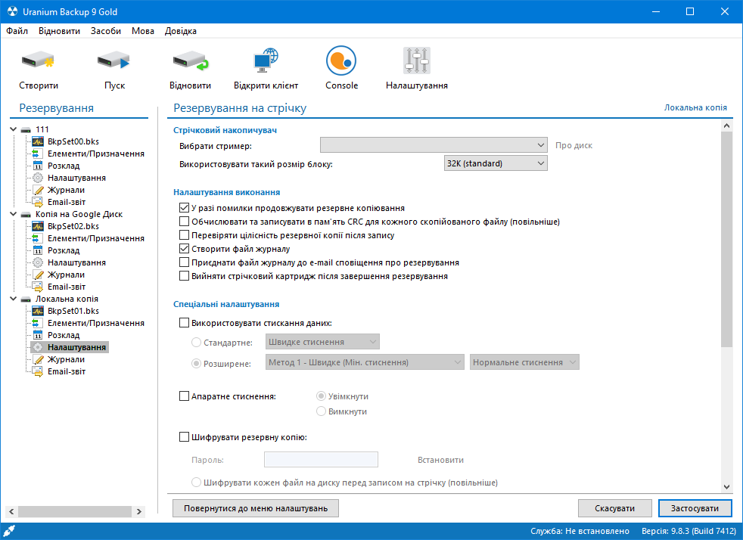This screenshot has width=743, height=540.
Task: Click Елементи/Призначення icon under Копія на Google Диск
Action: point(38,238)
